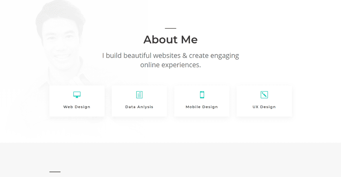
Task: Select the short divider line above About Me
Action: 170,28
